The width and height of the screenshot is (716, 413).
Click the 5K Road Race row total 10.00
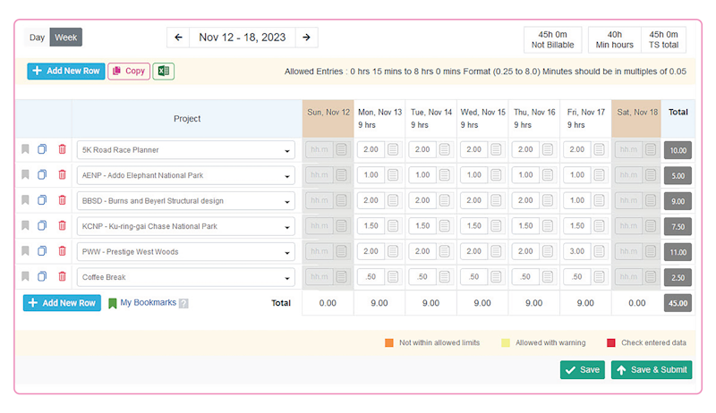pyautogui.click(x=678, y=150)
